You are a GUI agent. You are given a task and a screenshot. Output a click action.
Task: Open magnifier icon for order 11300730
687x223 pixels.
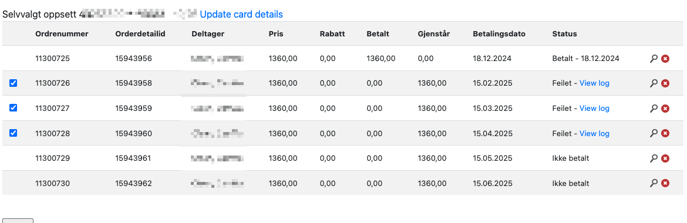point(654,183)
